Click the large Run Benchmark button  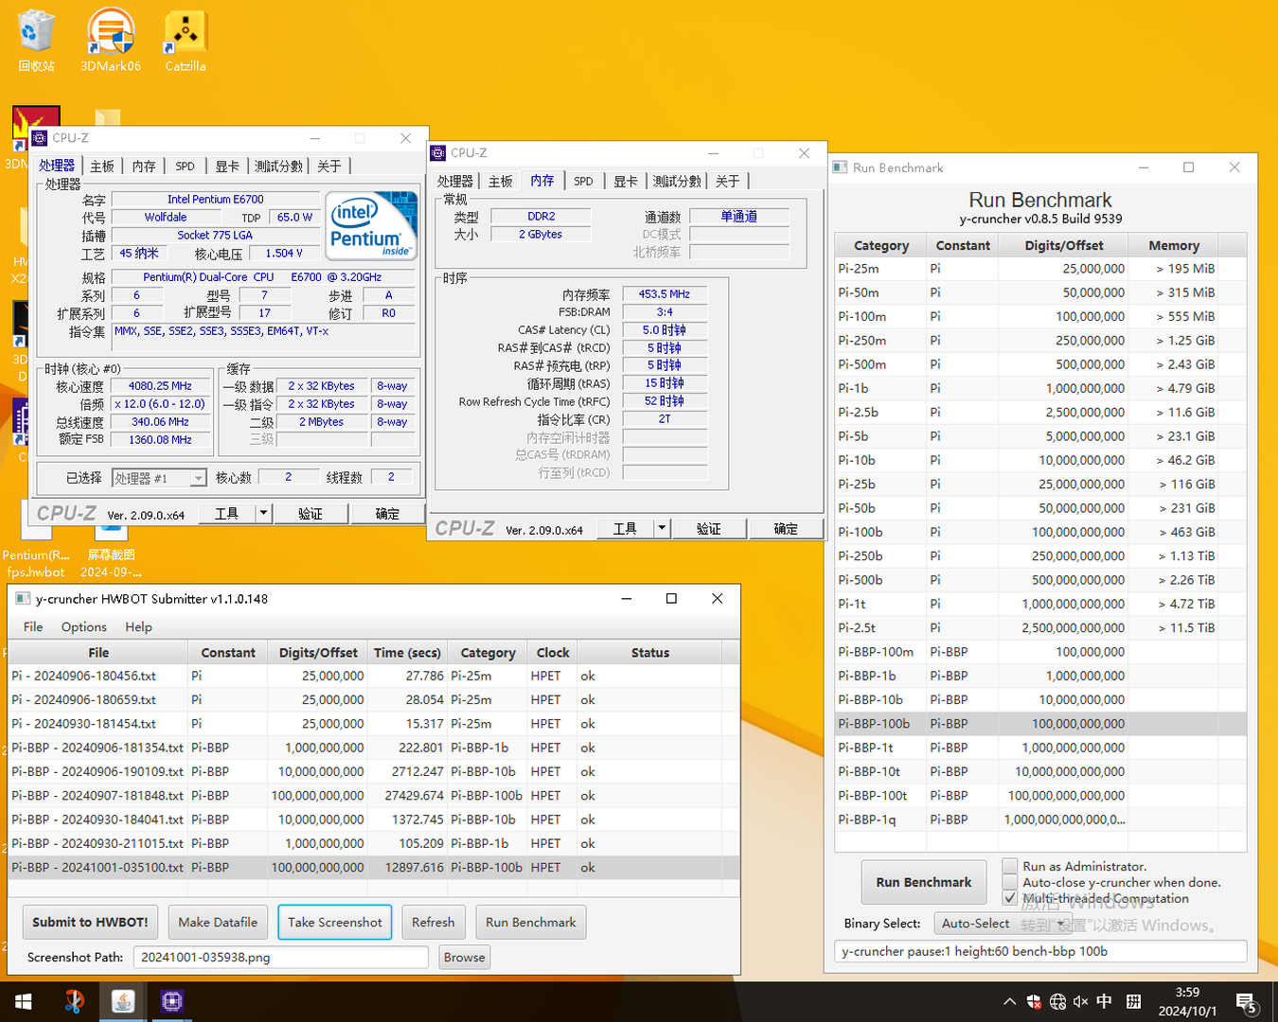pos(924,882)
